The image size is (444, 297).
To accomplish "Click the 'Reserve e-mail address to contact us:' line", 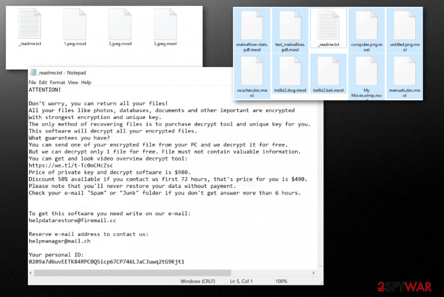I will click(x=89, y=234).
